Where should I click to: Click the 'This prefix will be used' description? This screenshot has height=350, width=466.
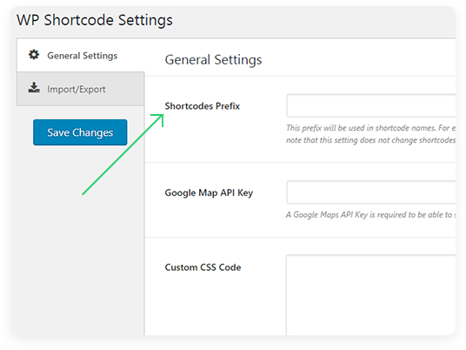pyautogui.click(x=370, y=128)
